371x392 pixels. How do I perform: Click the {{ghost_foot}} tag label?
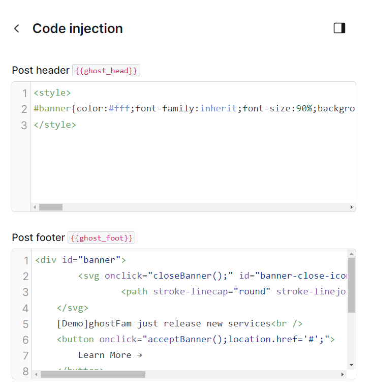(x=102, y=238)
